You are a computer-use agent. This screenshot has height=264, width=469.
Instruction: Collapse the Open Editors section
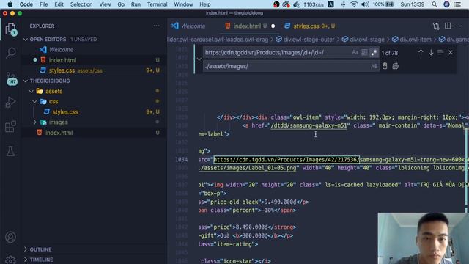26,39
